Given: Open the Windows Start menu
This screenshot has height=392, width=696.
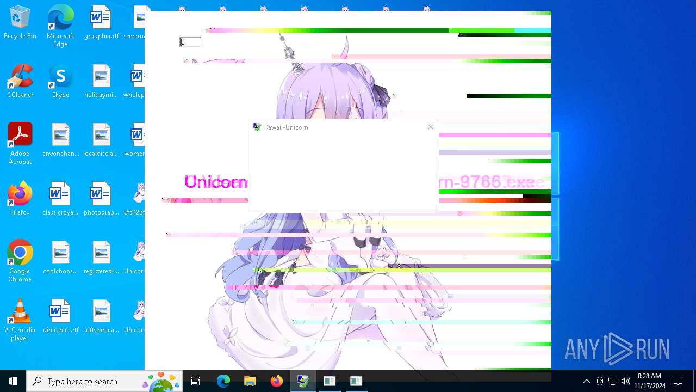Looking at the screenshot, I should 13,381.
